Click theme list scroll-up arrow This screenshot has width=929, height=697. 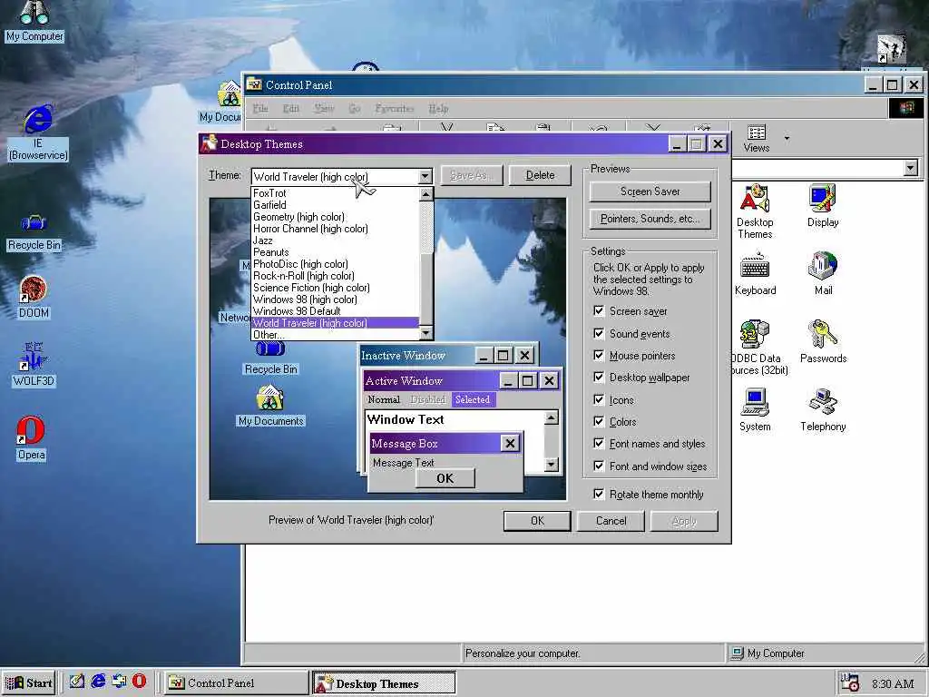click(x=426, y=194)
